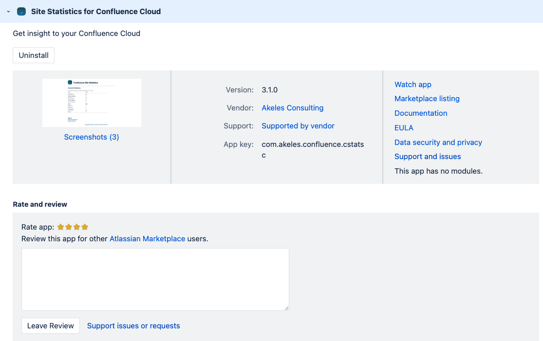Collapse the Site Statistics app section chevron
This screenshot has height=341, width=543.
[8, 11]
